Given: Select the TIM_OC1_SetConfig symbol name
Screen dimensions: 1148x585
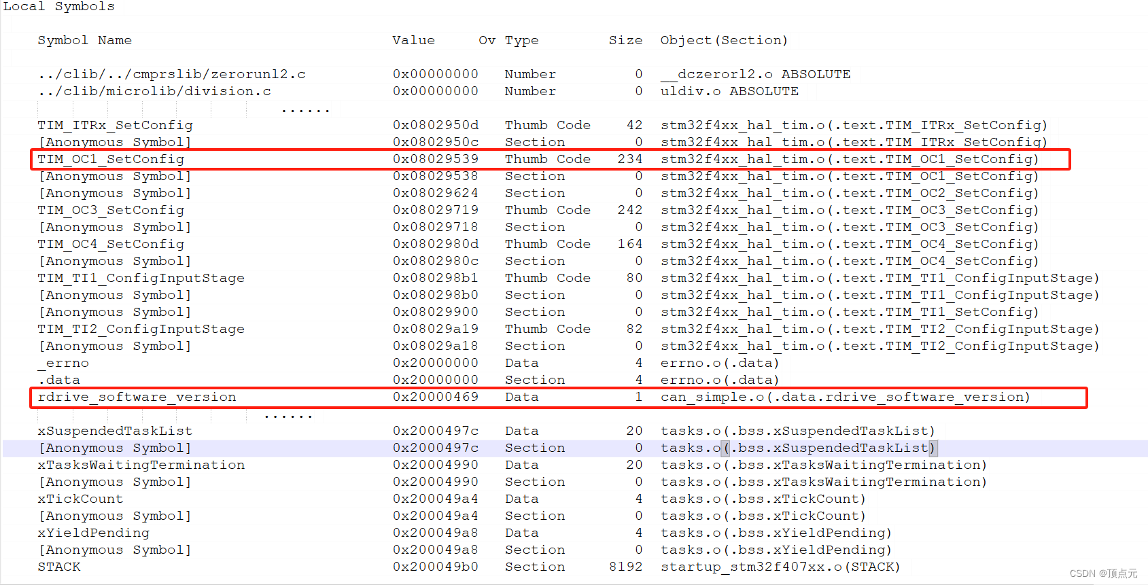Looking at the screenshot, I should point(111,159).
